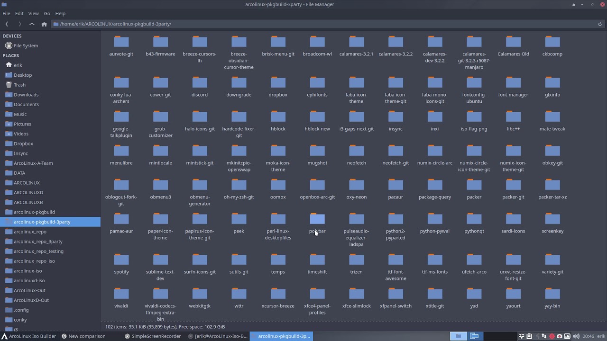This screenshot has width=607, height=341.
Task: Open arcolinux-iso in the sidebar
Action: (50, 271)
